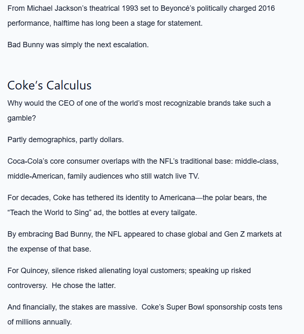Click the line "Partly demographics, partly dollars."
This screenshot has width=304, height=334.
[65, 140]
